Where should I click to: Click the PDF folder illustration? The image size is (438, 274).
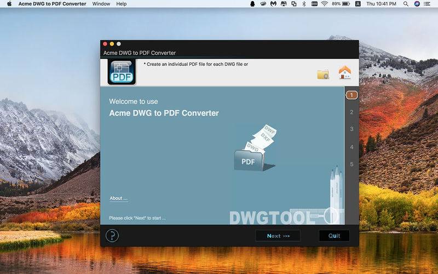[x=255, y=148]
